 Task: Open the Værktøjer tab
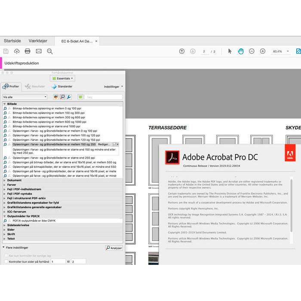coord(38,41)
